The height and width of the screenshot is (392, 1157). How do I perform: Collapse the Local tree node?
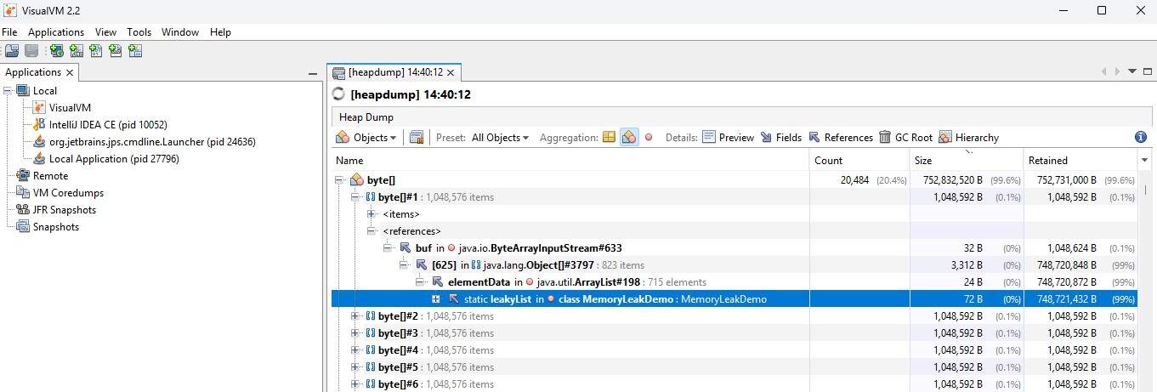pos(9,91)
